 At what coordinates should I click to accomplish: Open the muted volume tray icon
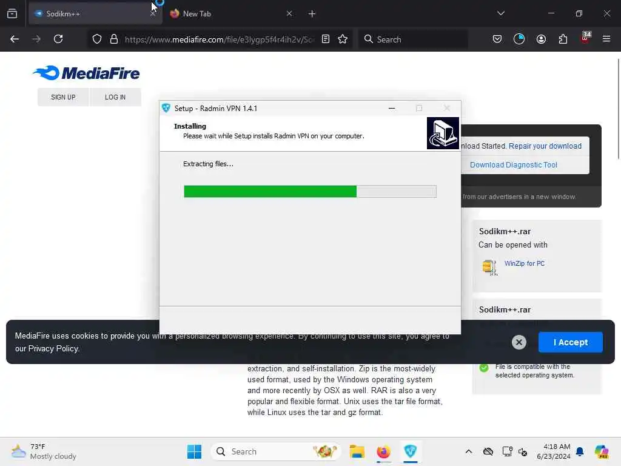pyautogui.click(x=522, y=451)
